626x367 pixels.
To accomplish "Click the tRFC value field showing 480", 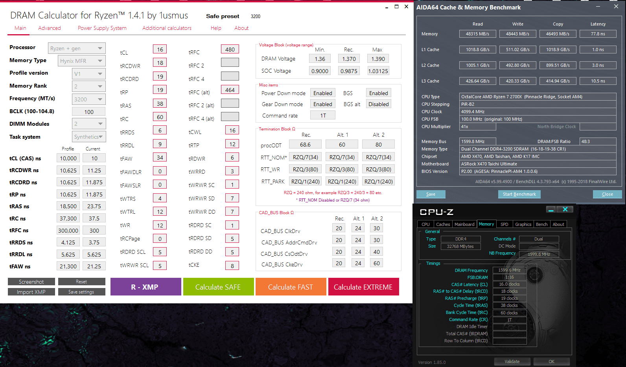I will point(230,50).
